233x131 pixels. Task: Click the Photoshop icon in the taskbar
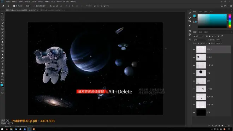click(x=29, y=129)
